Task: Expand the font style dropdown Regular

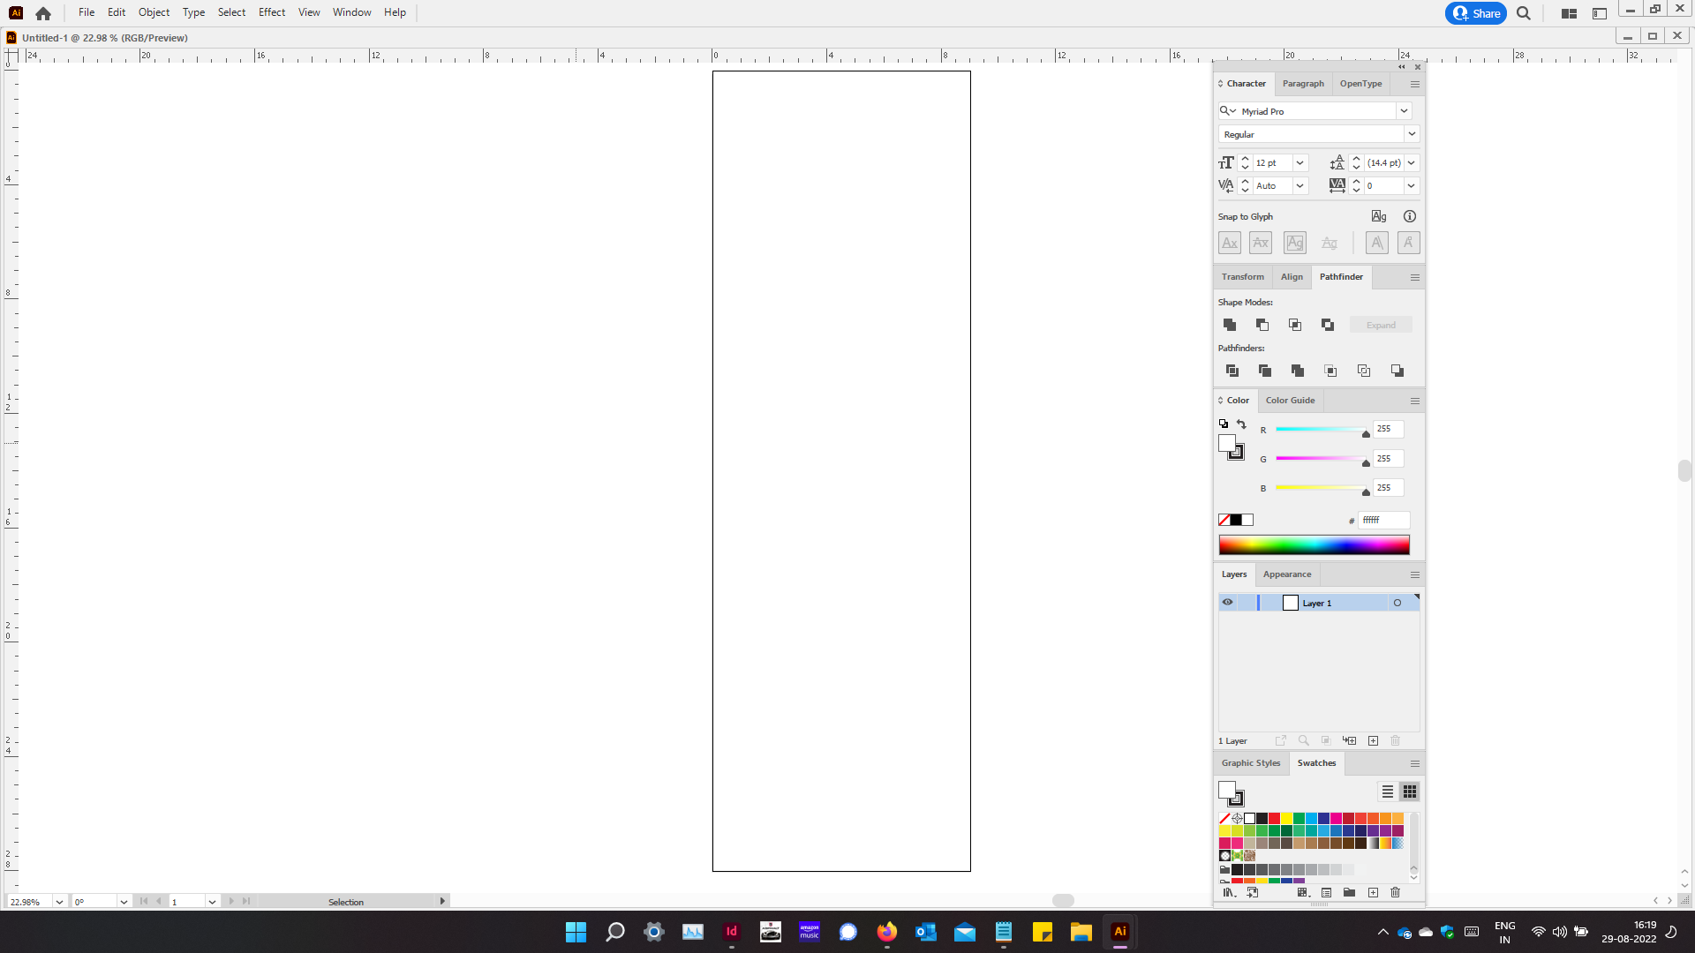Action: (1412, 134)
